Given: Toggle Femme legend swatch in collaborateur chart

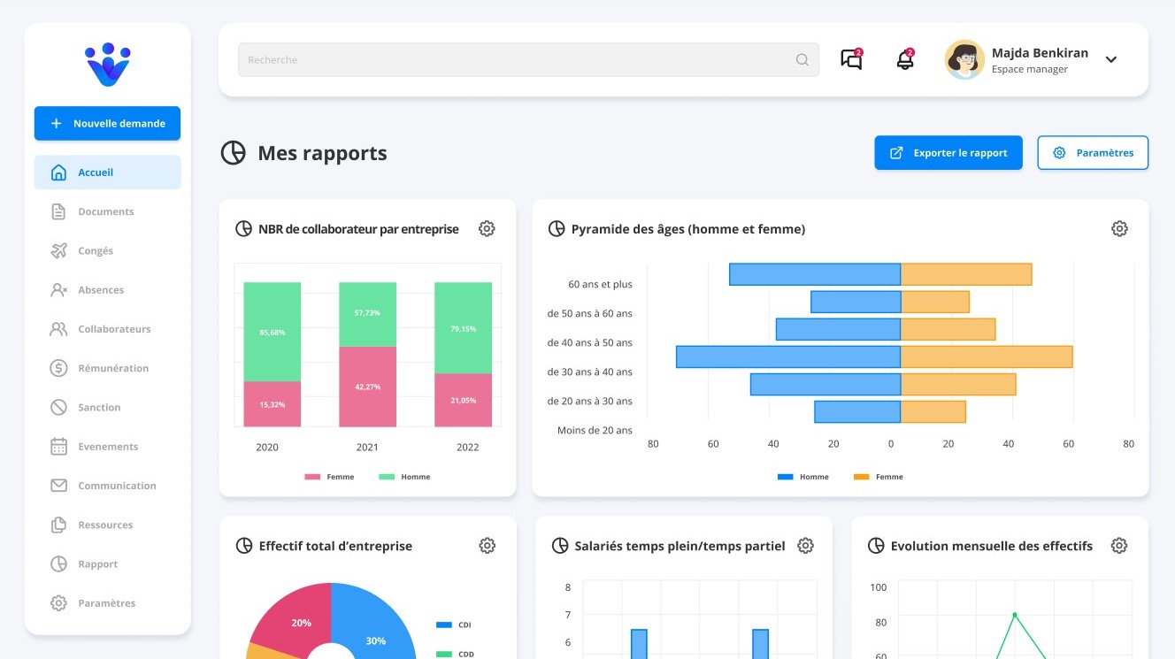Looking at the screenshot, I should pos(312,477).
